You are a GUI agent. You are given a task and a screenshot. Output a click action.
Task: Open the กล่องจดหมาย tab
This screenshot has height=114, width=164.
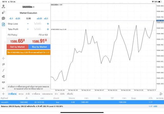click(x=47, y=94)
